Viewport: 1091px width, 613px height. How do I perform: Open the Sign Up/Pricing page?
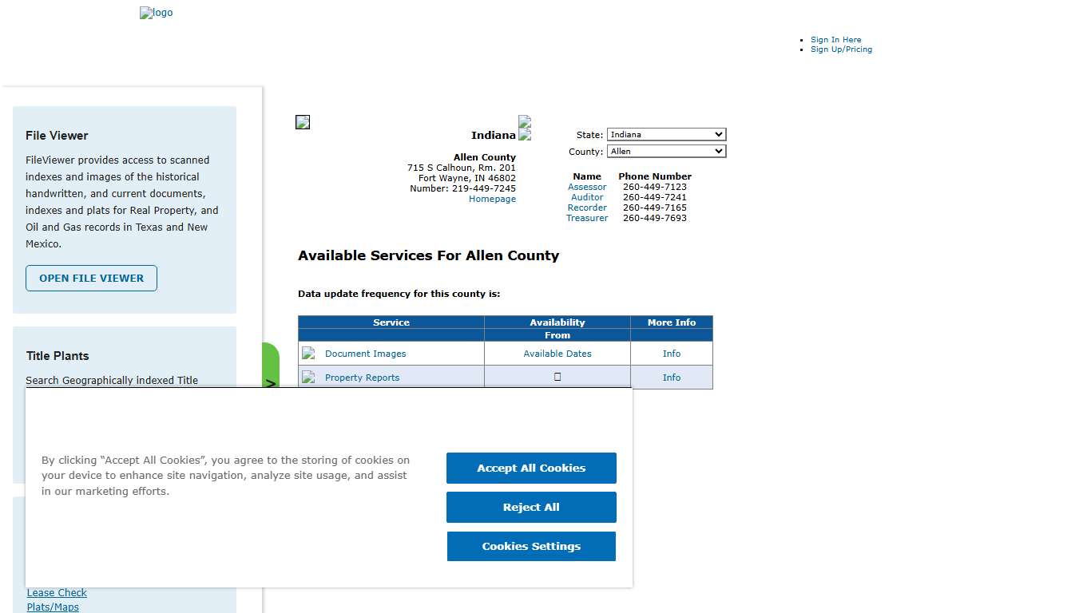tap(841, 49)
